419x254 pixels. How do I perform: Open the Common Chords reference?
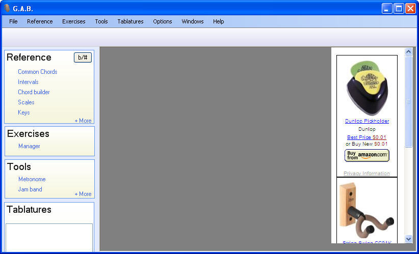[x=38, y=72]
